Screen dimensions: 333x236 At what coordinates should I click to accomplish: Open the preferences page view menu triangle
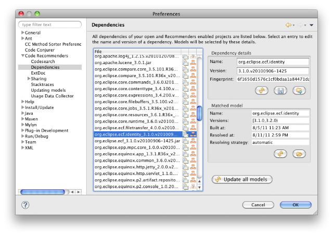(311, 25)
